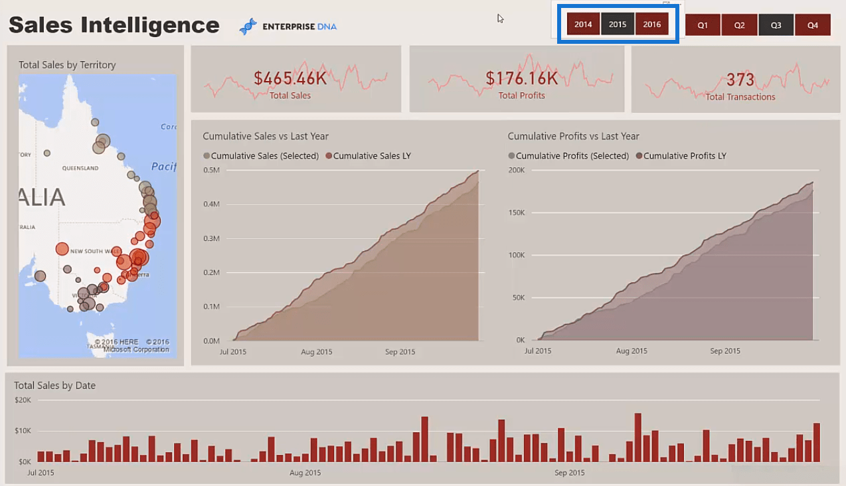
Task: Click the Total Transactions label under 373
Action: 740,97
